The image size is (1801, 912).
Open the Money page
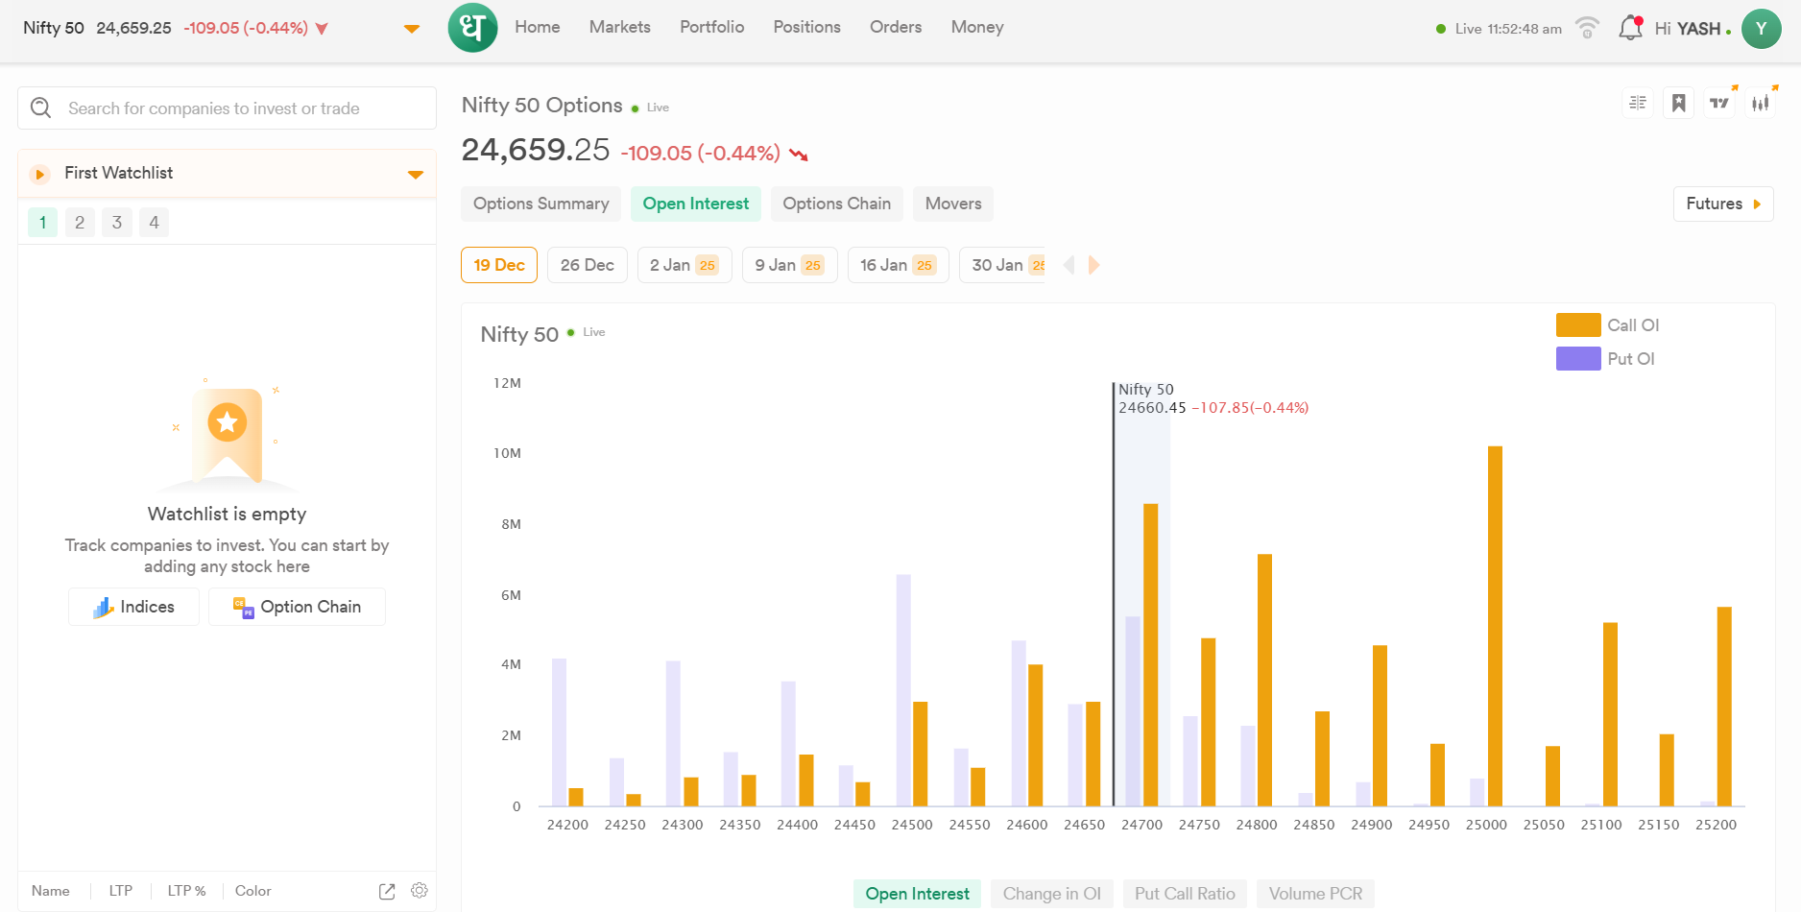(977, 27)
